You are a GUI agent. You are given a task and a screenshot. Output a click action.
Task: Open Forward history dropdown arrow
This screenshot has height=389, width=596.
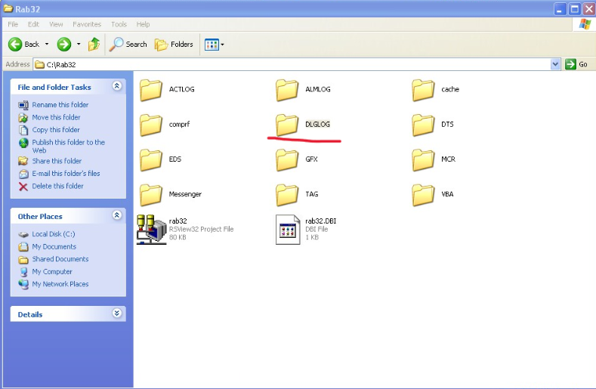pyautogui.click(x=79, y=45)
